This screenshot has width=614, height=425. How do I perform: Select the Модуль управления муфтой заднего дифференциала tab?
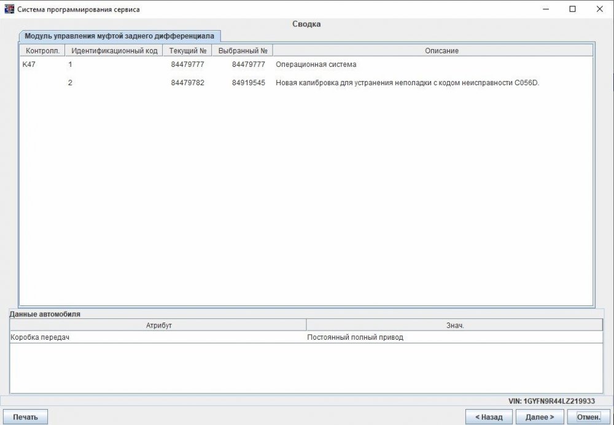point(119,36)
